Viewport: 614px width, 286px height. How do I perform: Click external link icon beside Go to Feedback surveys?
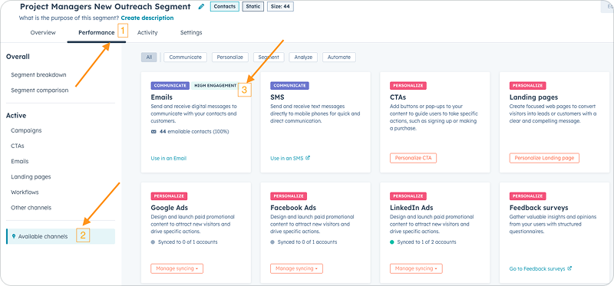[569, 269]
